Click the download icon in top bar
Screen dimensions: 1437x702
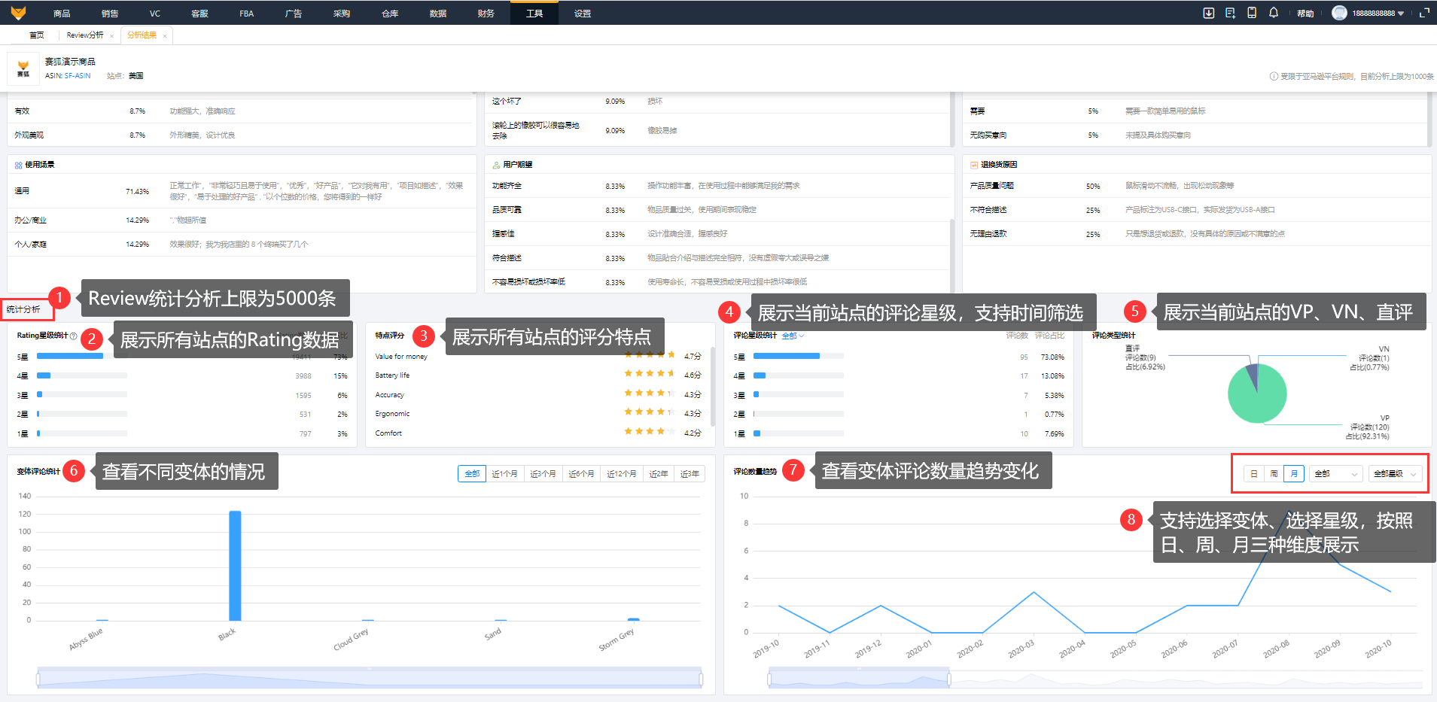coord(1208,13)
